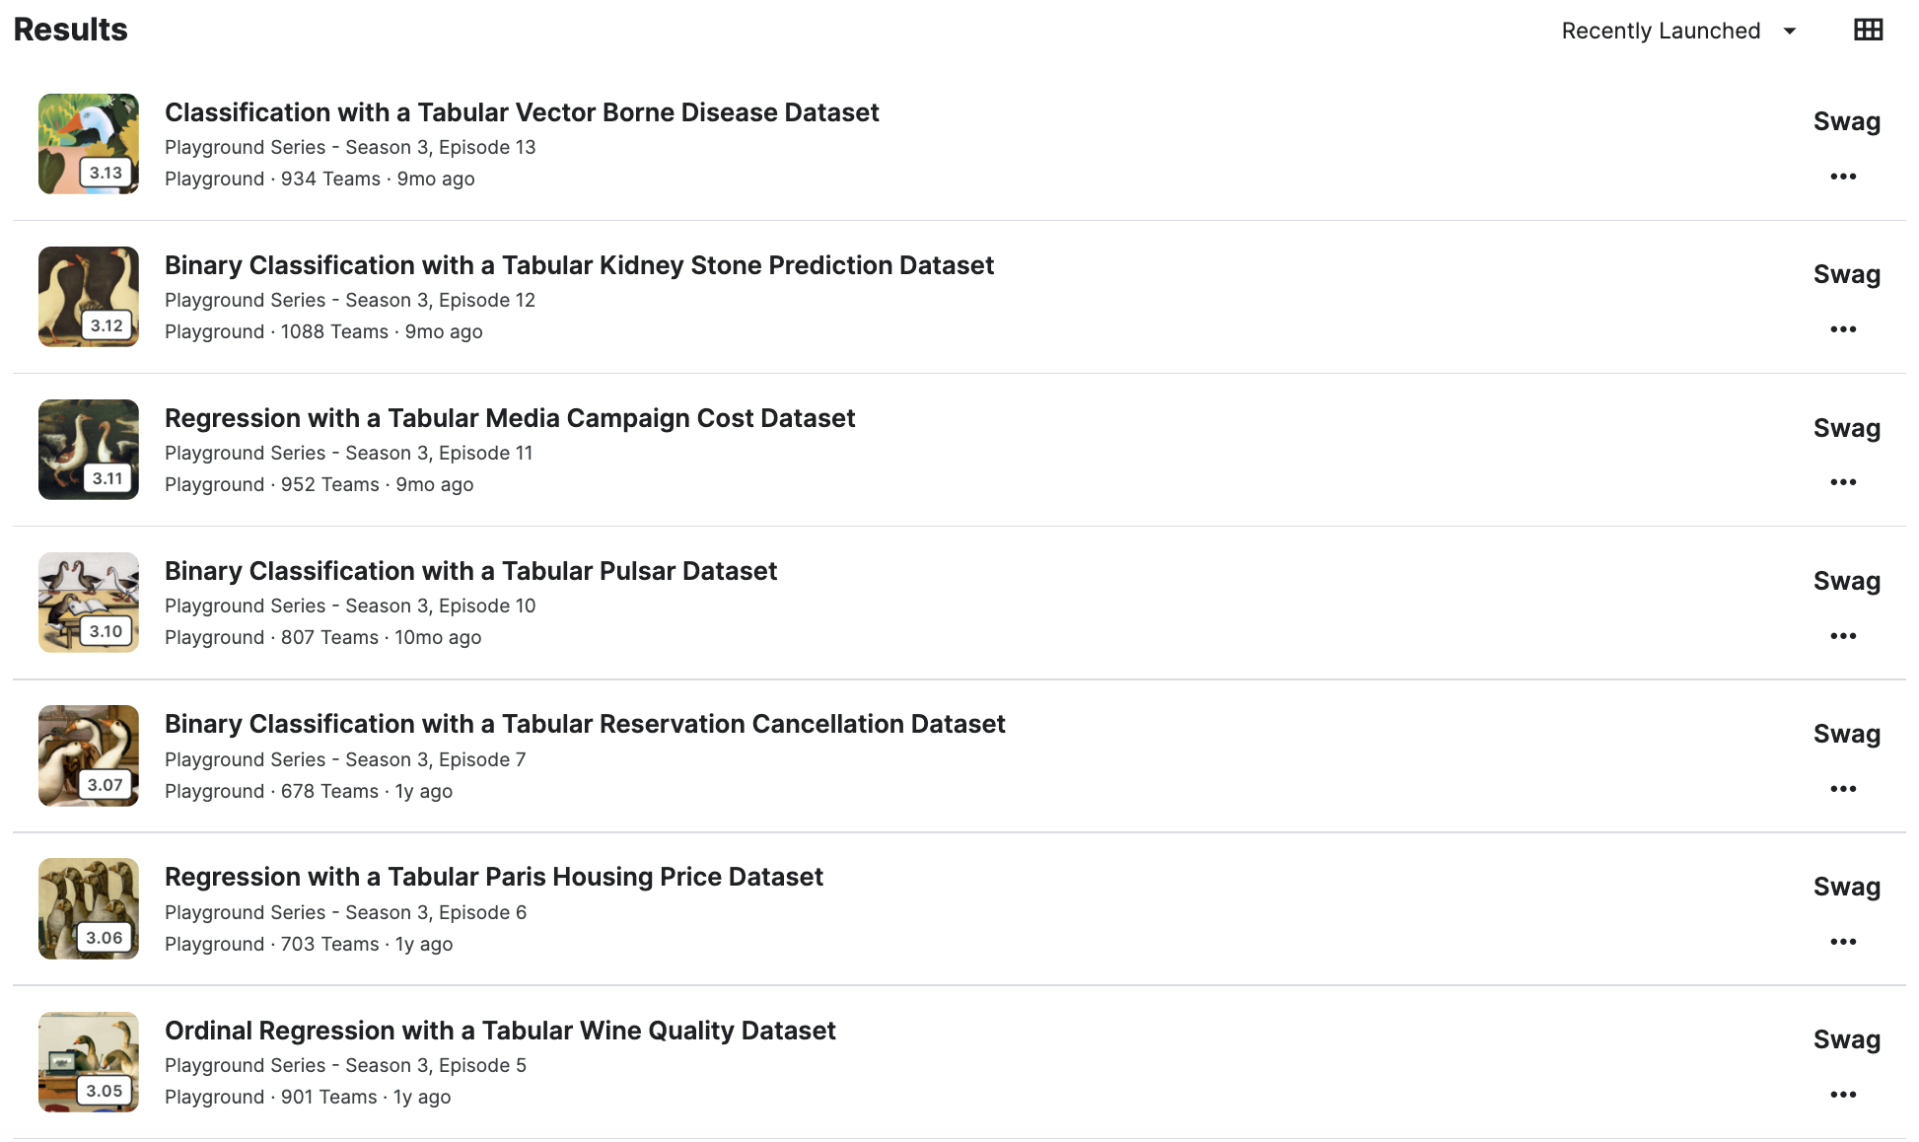Open Binary Classification with Tabular Pulsar Dataset
The height and width of the screenshot is (1142, 1919).
[470, 571]
